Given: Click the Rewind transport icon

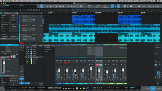Looking at the screenshot, I should [x=66, y=88].
